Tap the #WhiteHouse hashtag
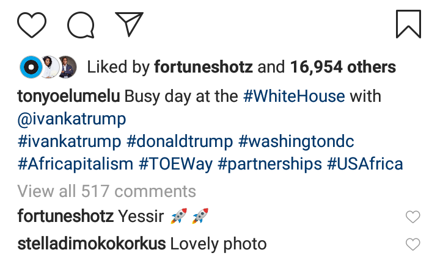Image resolution: width=440 pixels, height=261 pixels. 293,96
